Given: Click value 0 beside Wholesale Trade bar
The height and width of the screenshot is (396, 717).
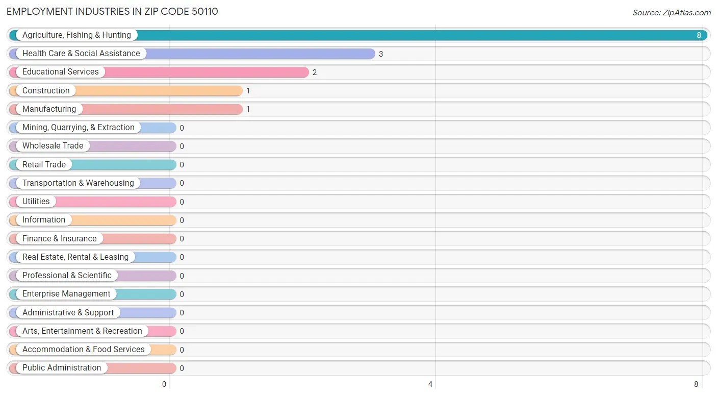Looking at the screenshot, I should 182,146.
